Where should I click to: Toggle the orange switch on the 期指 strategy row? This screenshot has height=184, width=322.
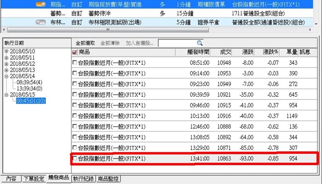pyautogui.click(x=41, y=4)
